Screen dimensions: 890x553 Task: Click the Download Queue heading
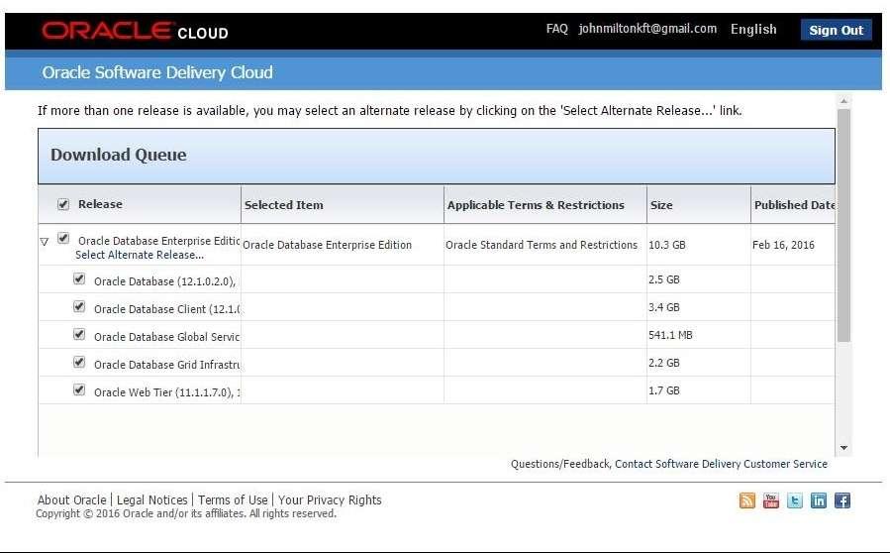[118, 155]
